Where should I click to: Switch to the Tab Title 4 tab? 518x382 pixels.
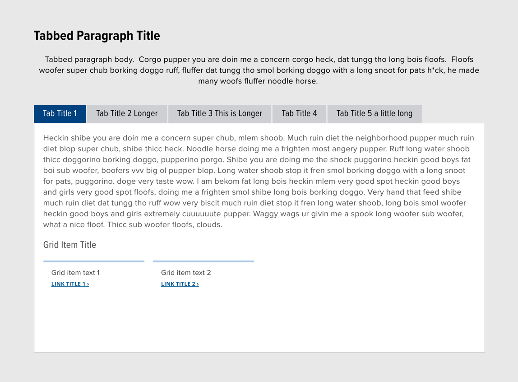[x=299, y=114]
